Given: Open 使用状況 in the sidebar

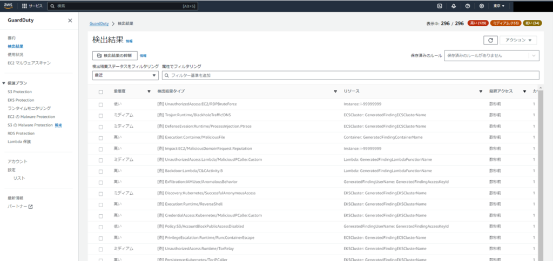Looking at the screenshot, I should (16, 54).
